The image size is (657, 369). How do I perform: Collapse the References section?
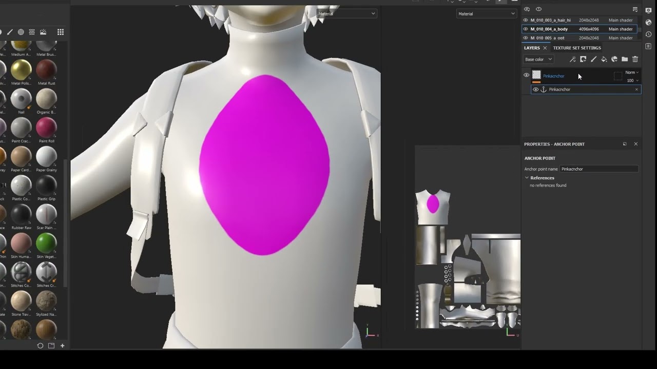527,178
